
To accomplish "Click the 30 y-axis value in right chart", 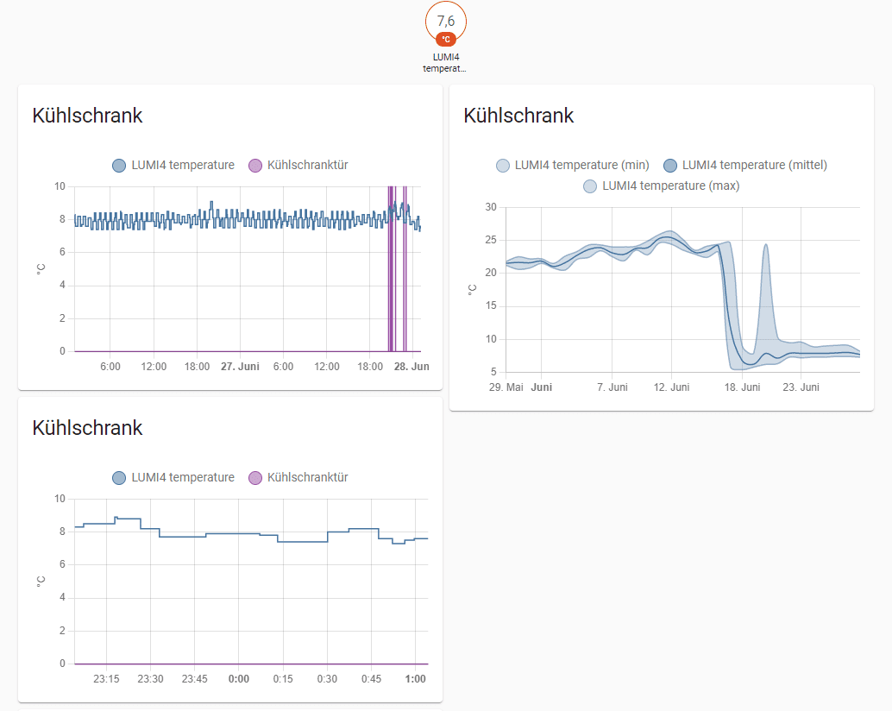I will (x=491, y=207).
